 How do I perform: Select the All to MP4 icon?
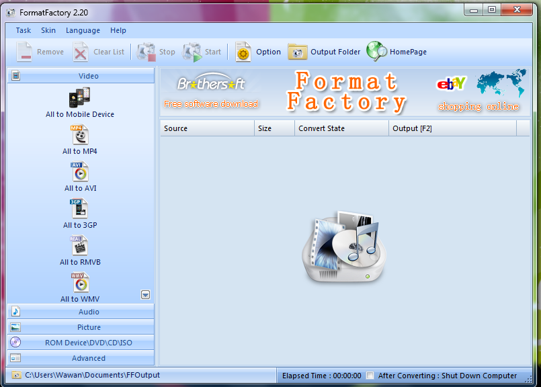pyautogui.click(x=80, y=134)
